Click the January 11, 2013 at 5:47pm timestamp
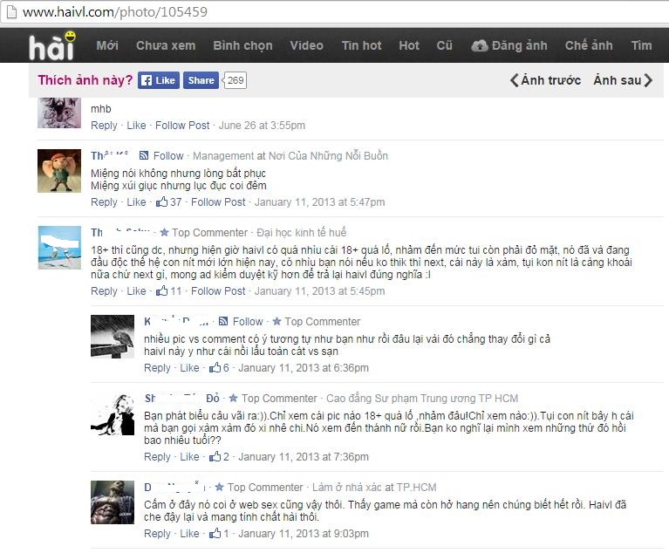The height and width of the screenshot is (553, 669). (x=319, y=202)
